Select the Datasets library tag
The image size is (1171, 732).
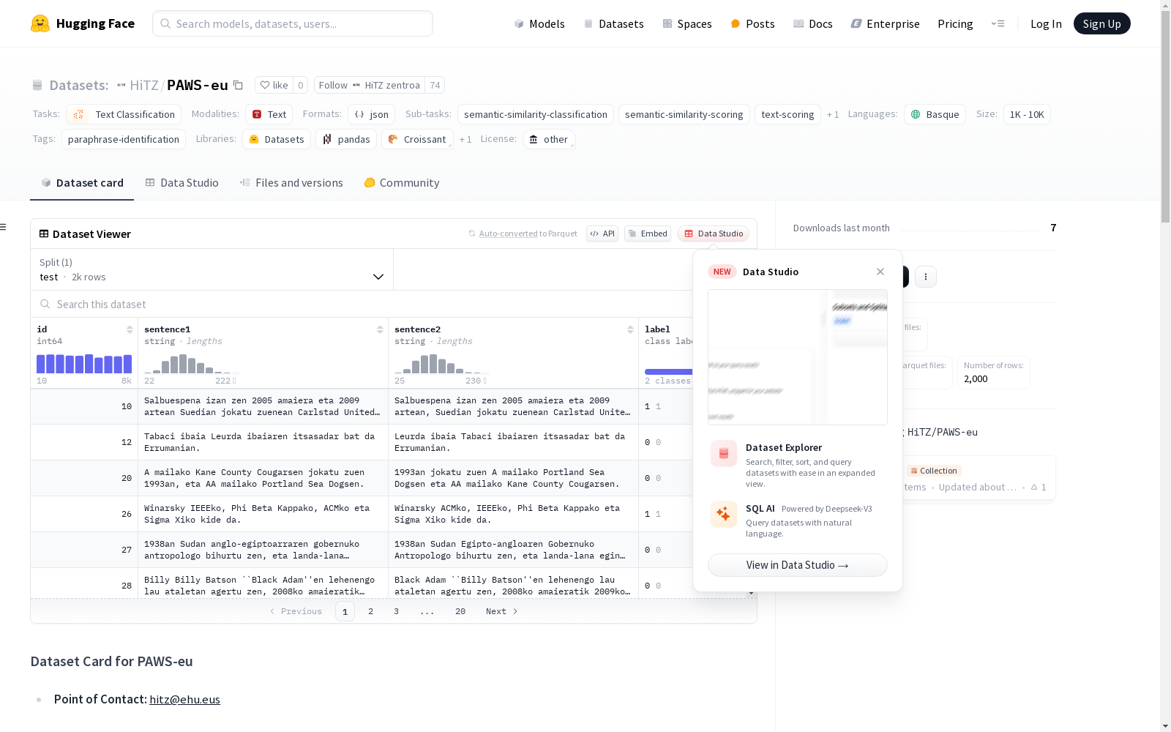277,139
